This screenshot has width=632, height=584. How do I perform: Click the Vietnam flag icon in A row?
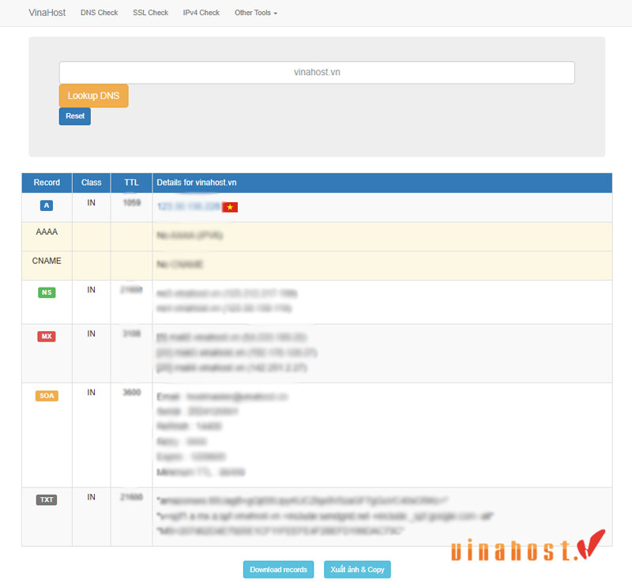[230, 207]
